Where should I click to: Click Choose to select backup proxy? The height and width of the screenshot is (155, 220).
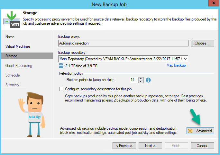coord(202,43)
